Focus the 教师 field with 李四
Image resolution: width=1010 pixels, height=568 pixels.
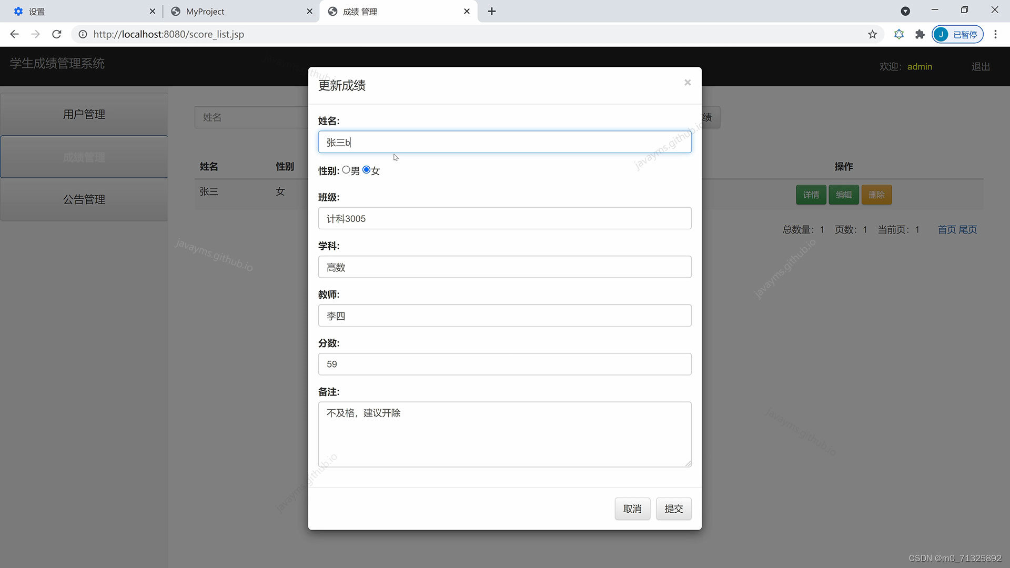click(x=504, y=316)
